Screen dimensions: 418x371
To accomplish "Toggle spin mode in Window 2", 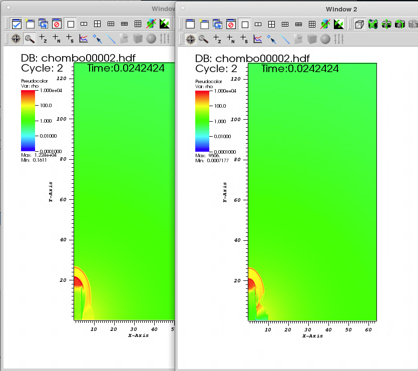I will [x=325, y=24].
